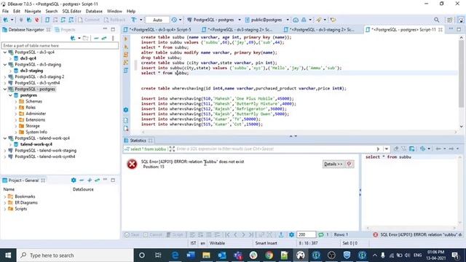The image size is (466, 262).
Task: Apply filter with the arrow button
Action: [378, 148]
